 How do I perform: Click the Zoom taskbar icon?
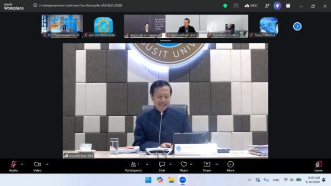[183, 180]
